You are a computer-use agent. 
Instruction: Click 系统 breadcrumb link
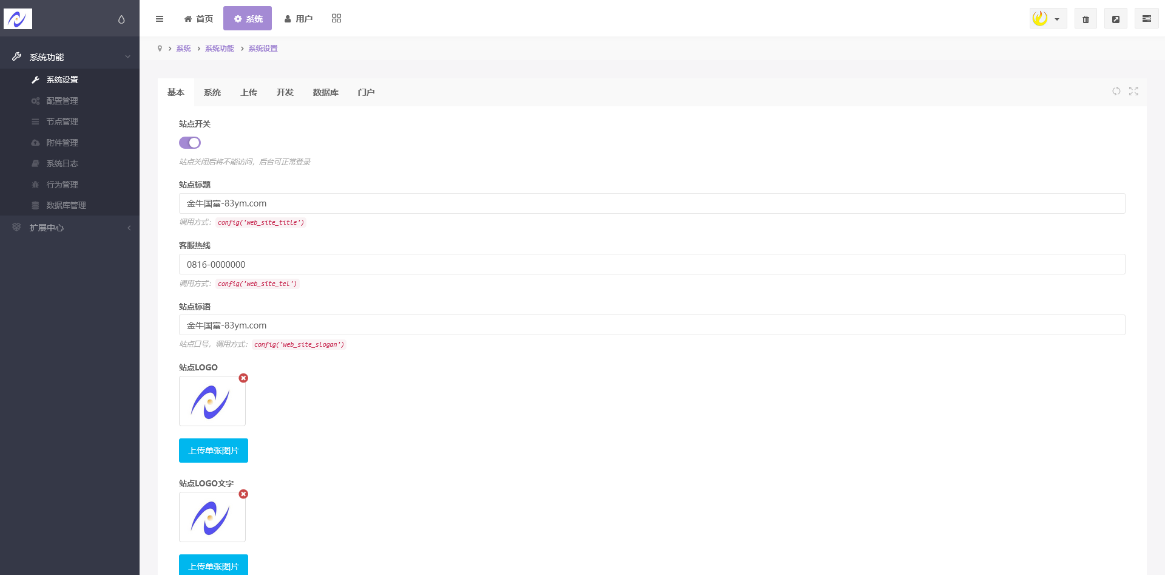coord(183,49)
